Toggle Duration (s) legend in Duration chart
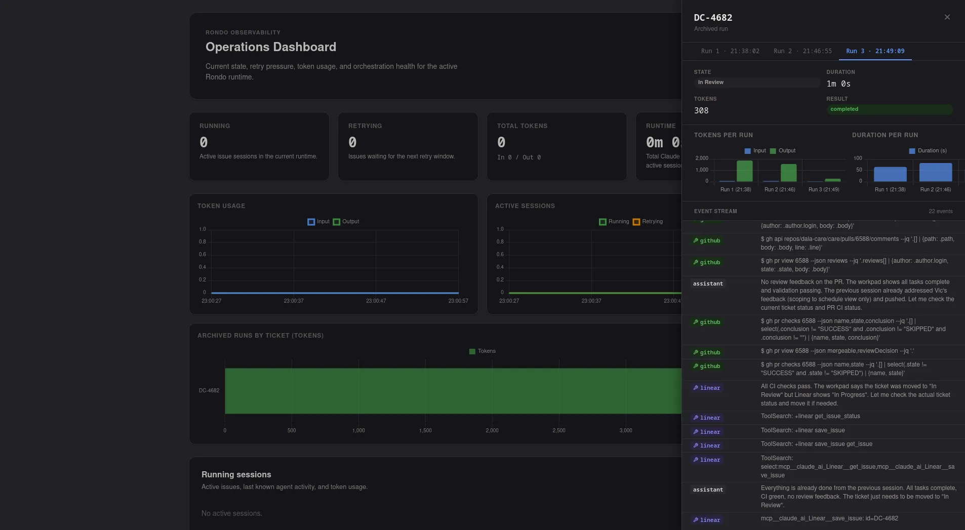The image size is (965, 530). point(928,151)
